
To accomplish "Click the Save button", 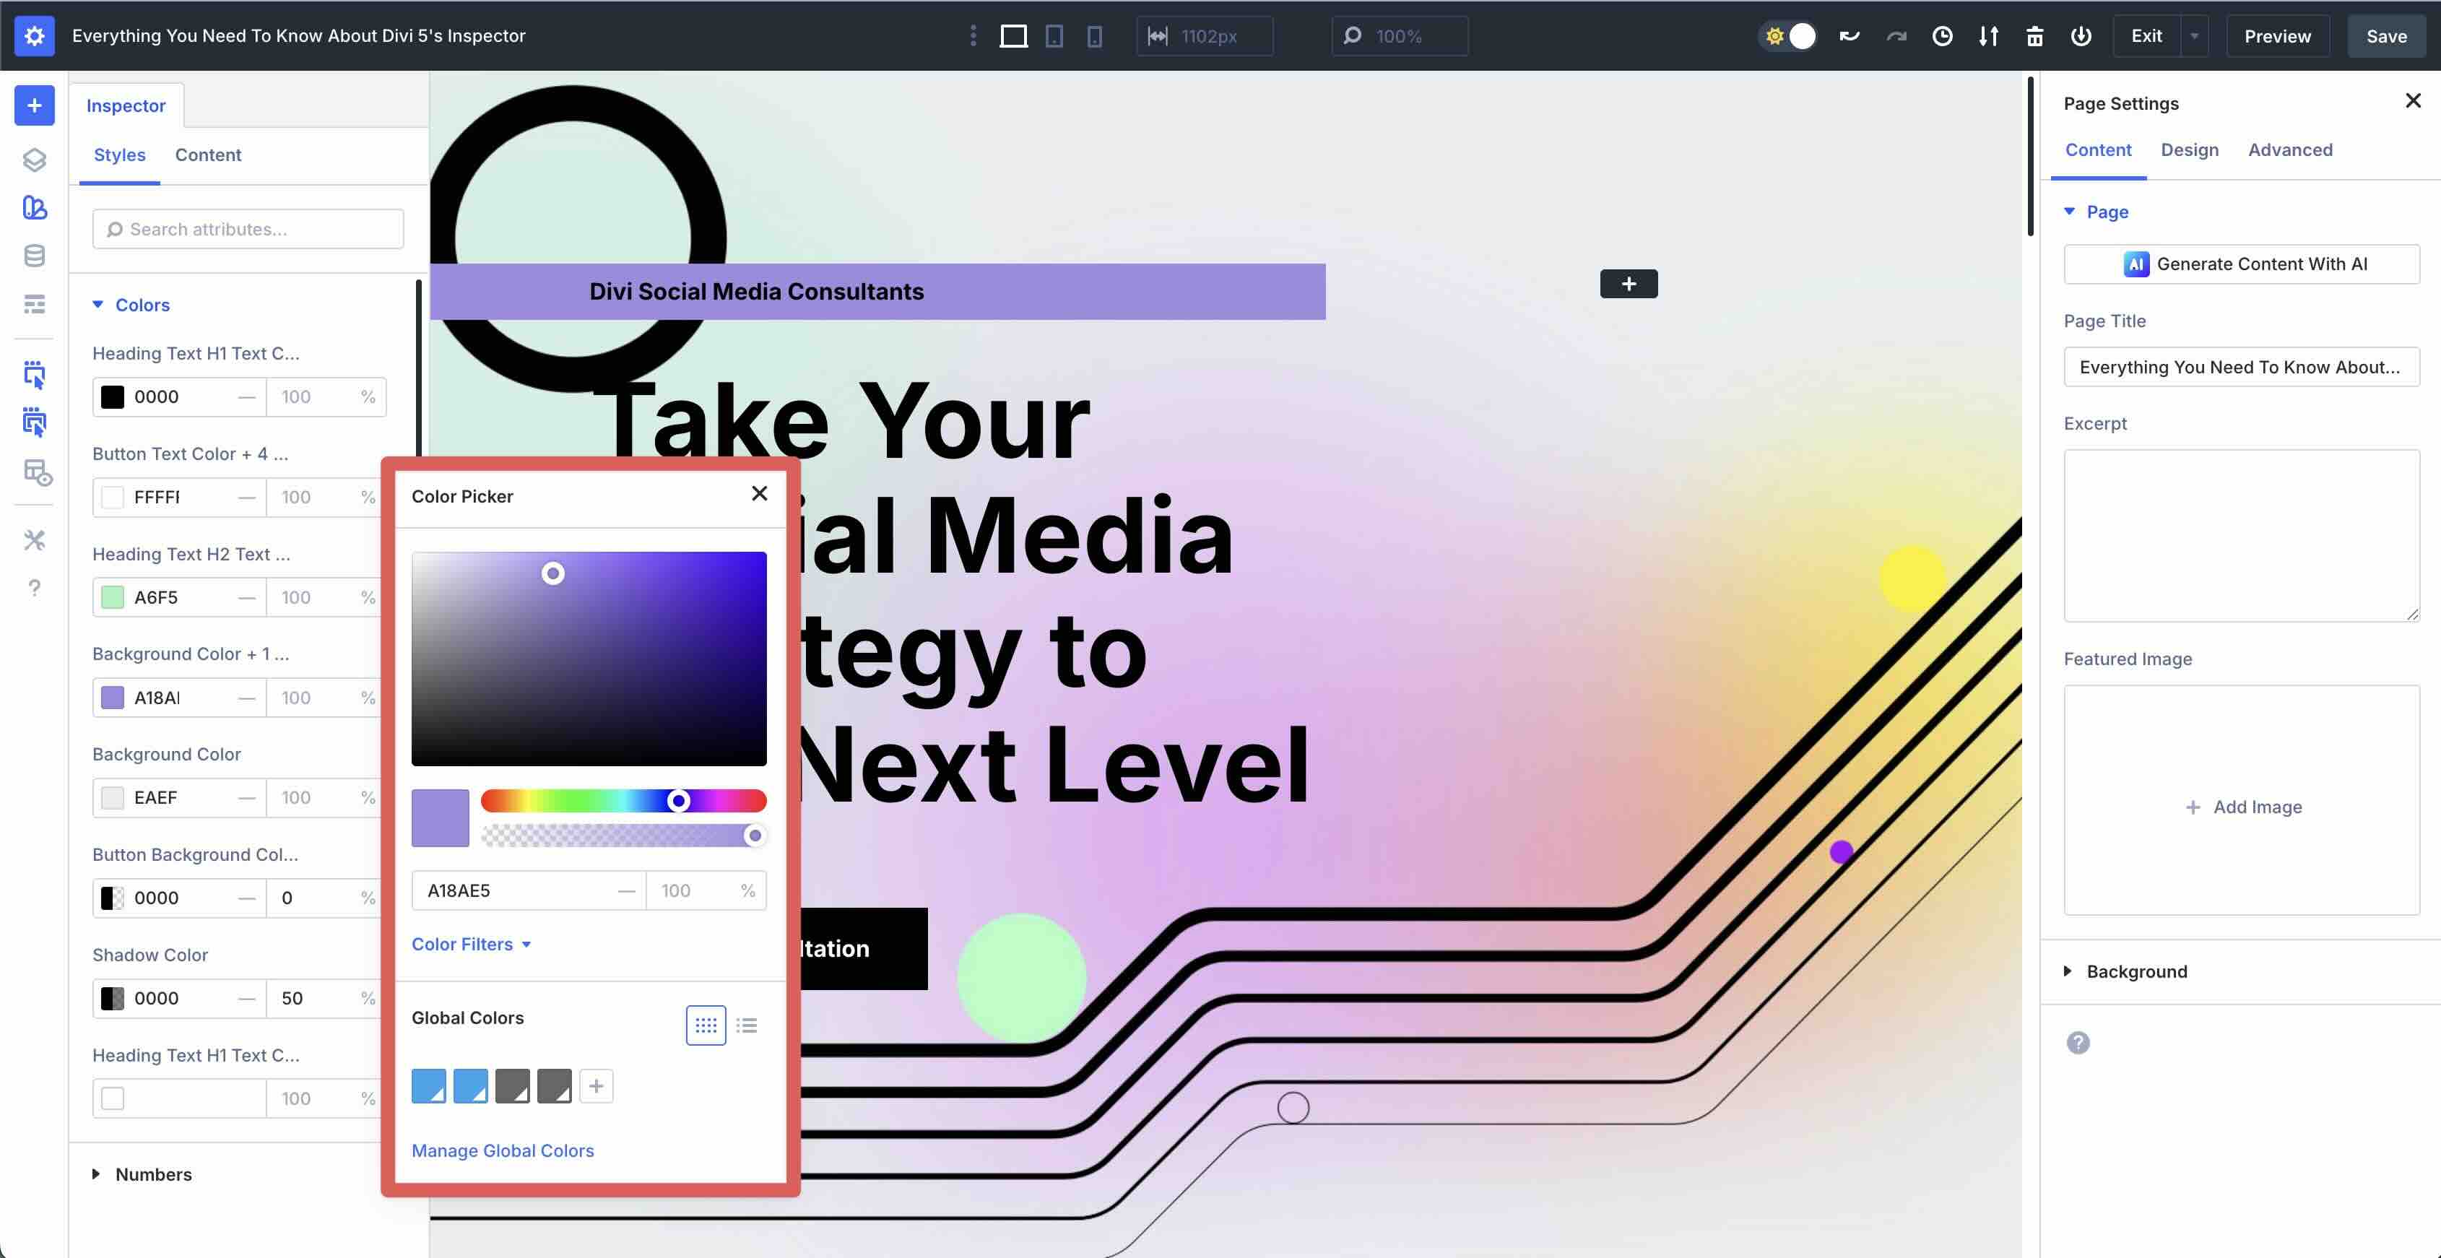I will (x=2386, y=36).
